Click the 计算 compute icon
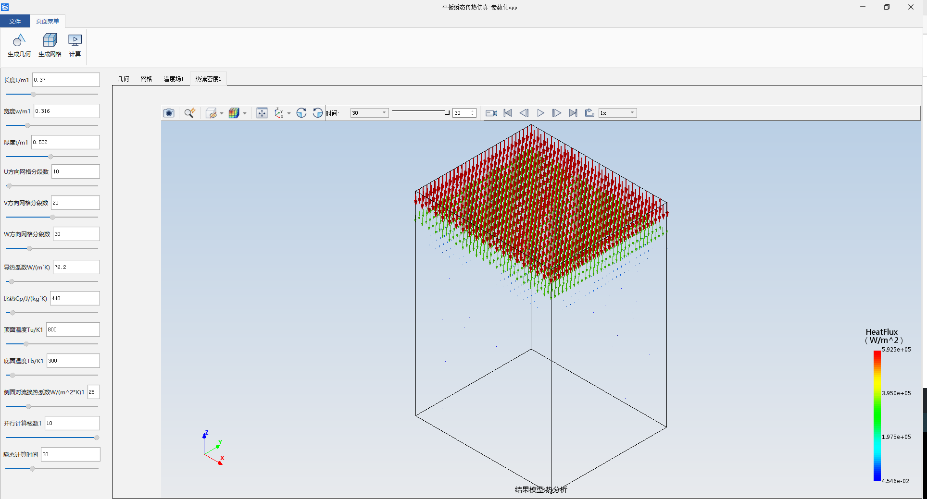 point(75,40)
